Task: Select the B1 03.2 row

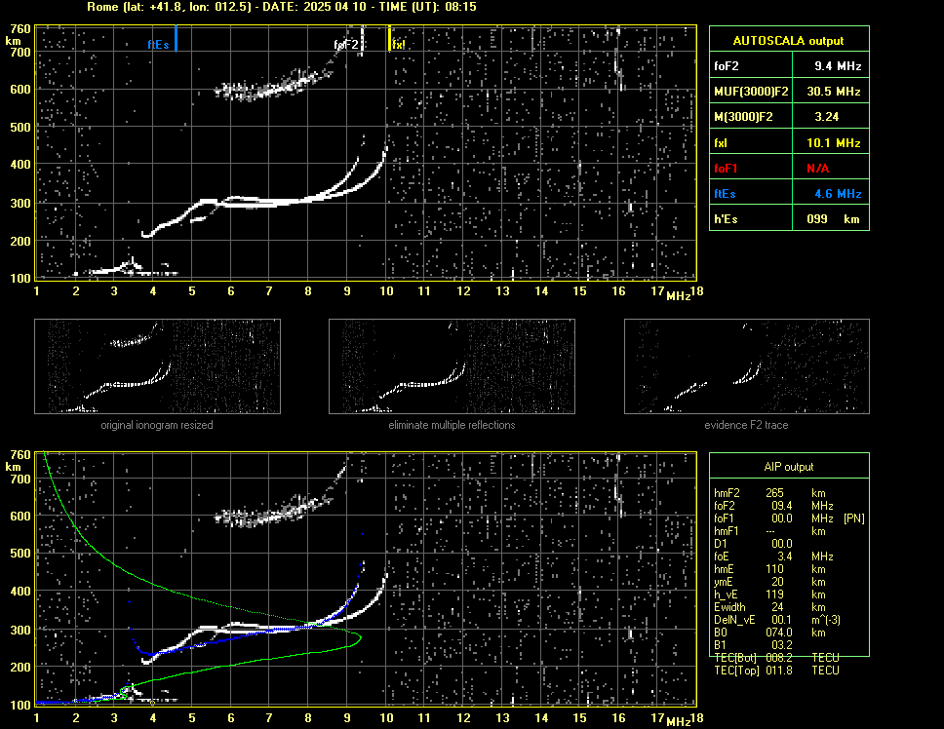Action: [x=753, y=645]
